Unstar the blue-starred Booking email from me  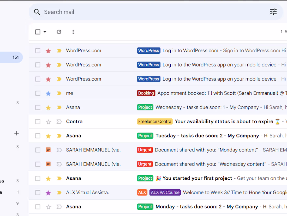pos(48,93)
